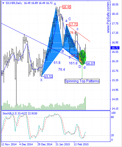Select the 16.07 price label
The height and width of the screenshot is (147, 122).
(x=91, y=64)
